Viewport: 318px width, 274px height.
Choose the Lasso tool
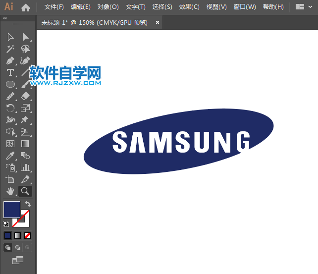click(25, 49)
